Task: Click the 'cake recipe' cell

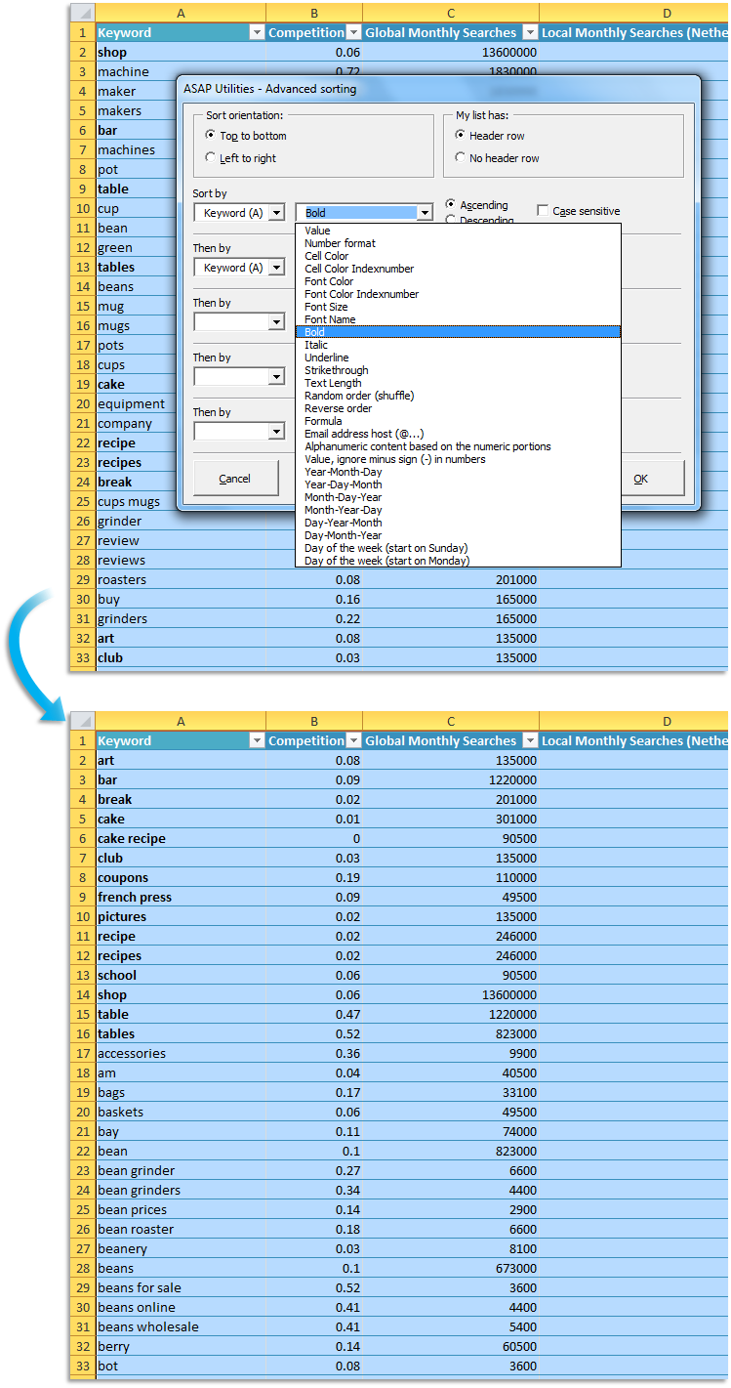Action: click(x=181, y=838)
